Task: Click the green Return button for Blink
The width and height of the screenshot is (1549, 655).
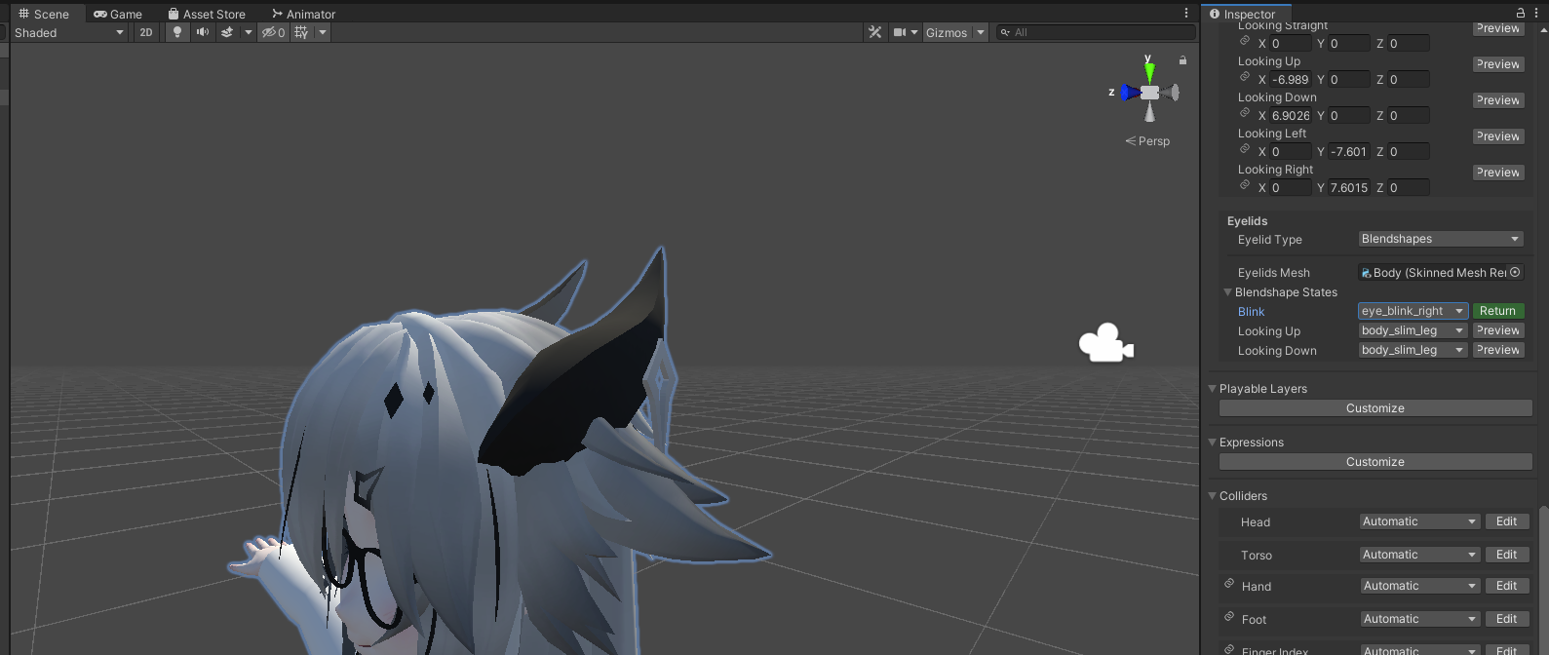Action: coord(1497,311)
